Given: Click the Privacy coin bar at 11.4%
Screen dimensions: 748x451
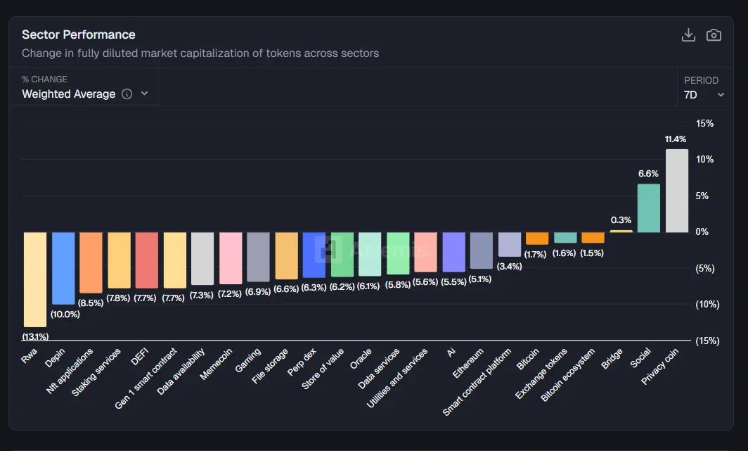Looking at the screenshot, I should pyautogui.click(x=676, y=191).
